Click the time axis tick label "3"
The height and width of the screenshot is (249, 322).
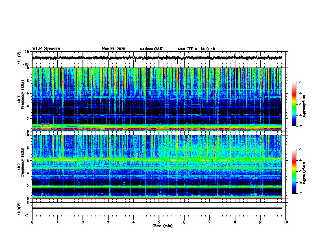coord(108,222)
